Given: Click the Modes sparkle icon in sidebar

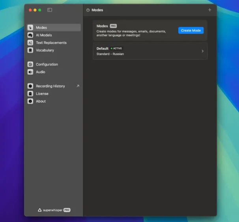Looking at the screenshot, I should click(x=30, y=28).
